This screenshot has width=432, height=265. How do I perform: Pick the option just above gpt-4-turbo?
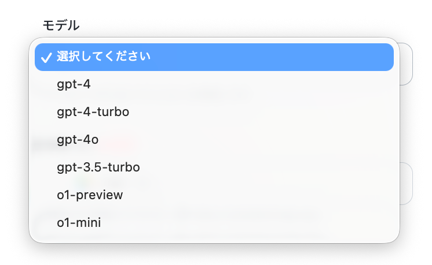pyautogui.click(x=214, y=84)
